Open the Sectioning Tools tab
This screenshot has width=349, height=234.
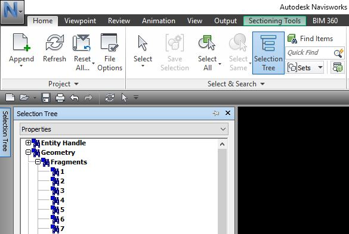pyautogui.click(x=274, y=21)
